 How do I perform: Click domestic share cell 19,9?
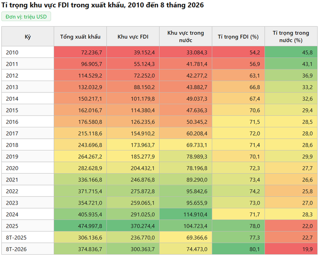291,249
